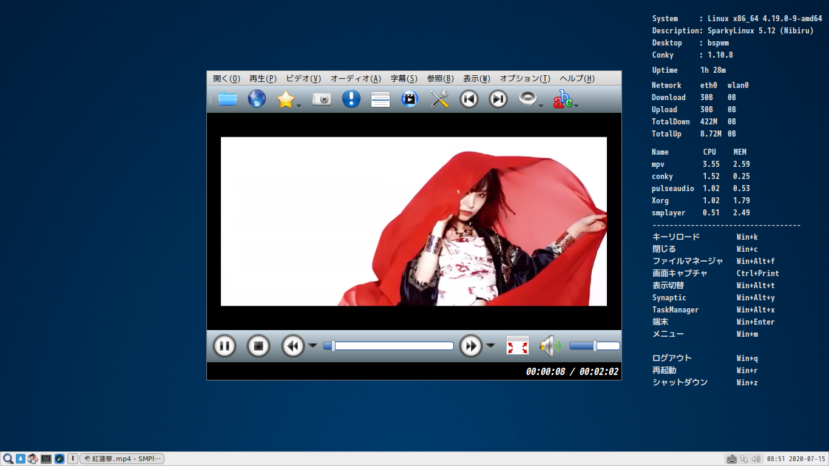Click the 'smplayer' process row in Conky

pos(700,212)
